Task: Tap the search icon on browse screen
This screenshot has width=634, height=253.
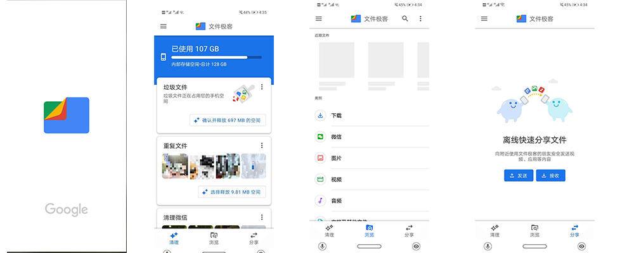Action: (404, 18)
